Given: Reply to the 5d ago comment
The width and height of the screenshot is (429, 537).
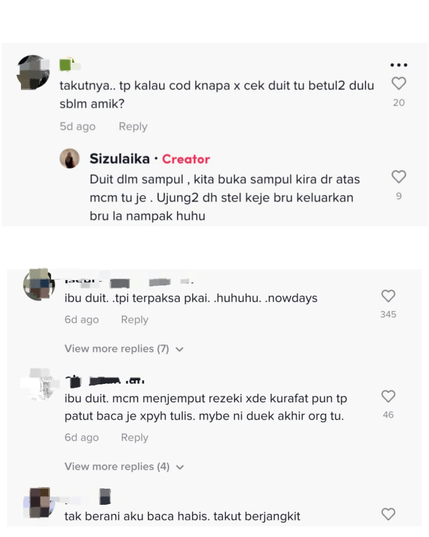Looking at the screenshot, I should (x=133, y=127).
